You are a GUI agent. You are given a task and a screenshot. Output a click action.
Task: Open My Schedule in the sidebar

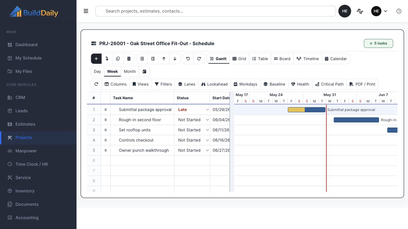point(38,58)
